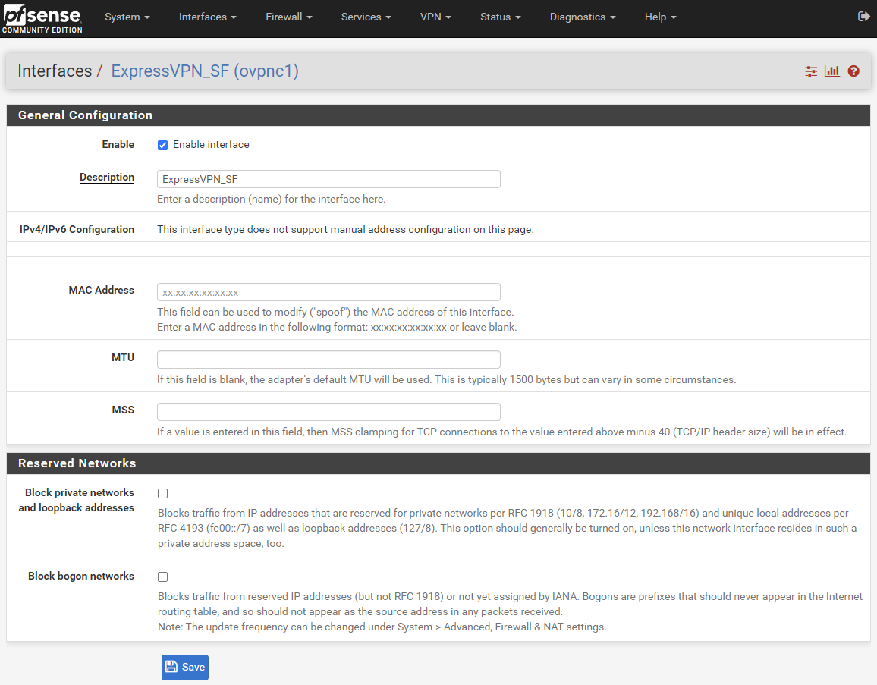Expand the Firewall menu
The height and width of the screenshot is (685, 877).
point(288,17)
